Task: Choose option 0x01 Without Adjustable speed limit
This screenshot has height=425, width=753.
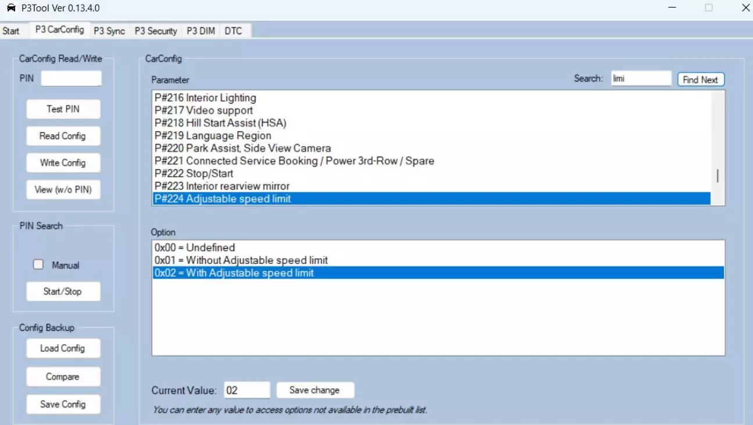Action: pyautogui.click(x=241, y=260)
